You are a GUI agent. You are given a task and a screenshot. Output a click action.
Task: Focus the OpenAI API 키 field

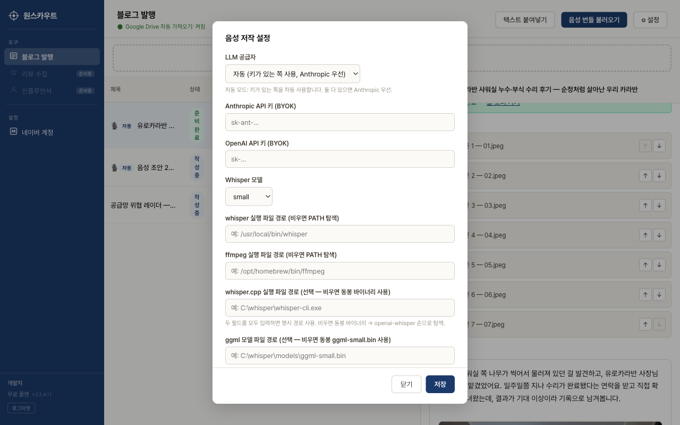coord(340,159)
